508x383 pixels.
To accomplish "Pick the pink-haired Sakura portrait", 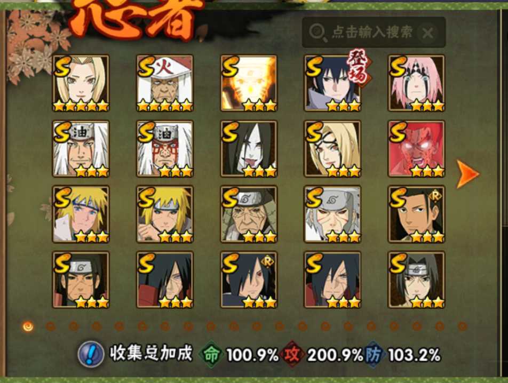I will (417, 83).
